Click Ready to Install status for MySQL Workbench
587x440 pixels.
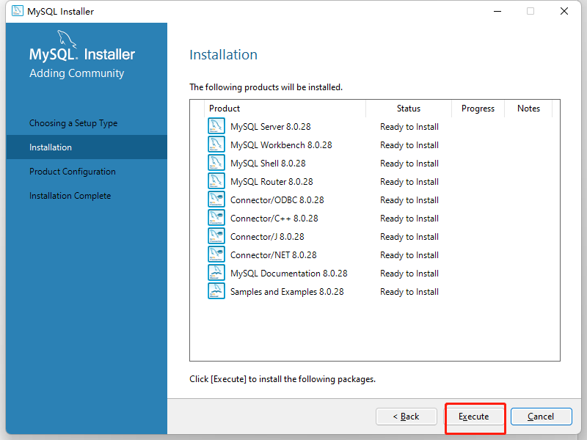(x=409, y=145)
